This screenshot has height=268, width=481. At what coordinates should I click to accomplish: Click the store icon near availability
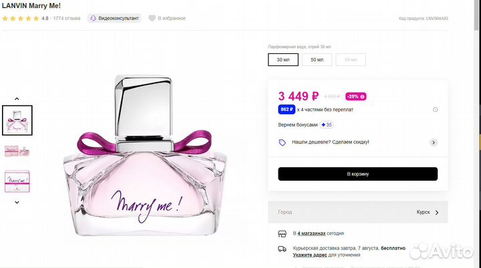(283, 234)
